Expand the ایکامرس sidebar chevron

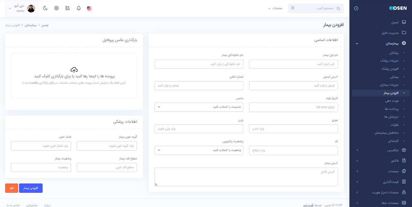click(357, 150)
